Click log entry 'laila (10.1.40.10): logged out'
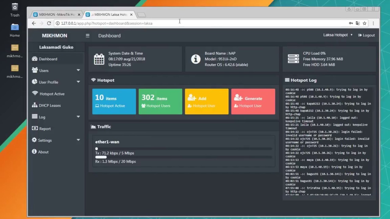Viewport: 390px width, 219px height. (x=327, y=127)
